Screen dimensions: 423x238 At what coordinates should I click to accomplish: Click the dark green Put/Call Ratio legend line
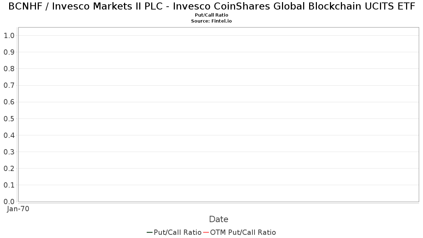coord(149,232)
